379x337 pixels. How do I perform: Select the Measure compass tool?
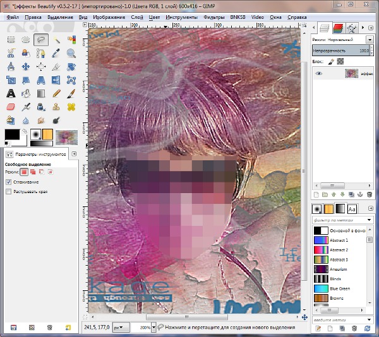pos(11,66)
